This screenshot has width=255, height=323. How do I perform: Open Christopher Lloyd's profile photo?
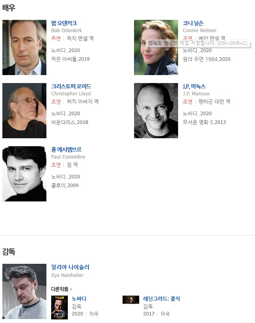click(x=24, y=110)
